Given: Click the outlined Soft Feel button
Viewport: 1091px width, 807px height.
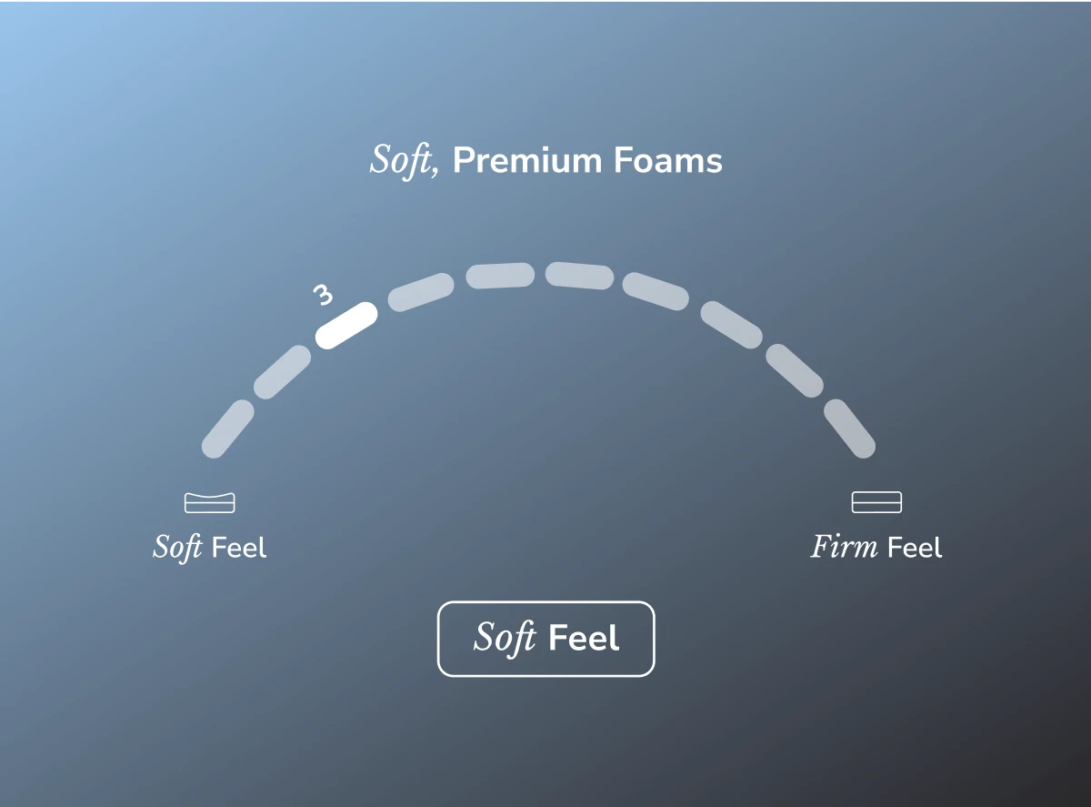Looking at the screenshot, I should click(546, 639).
